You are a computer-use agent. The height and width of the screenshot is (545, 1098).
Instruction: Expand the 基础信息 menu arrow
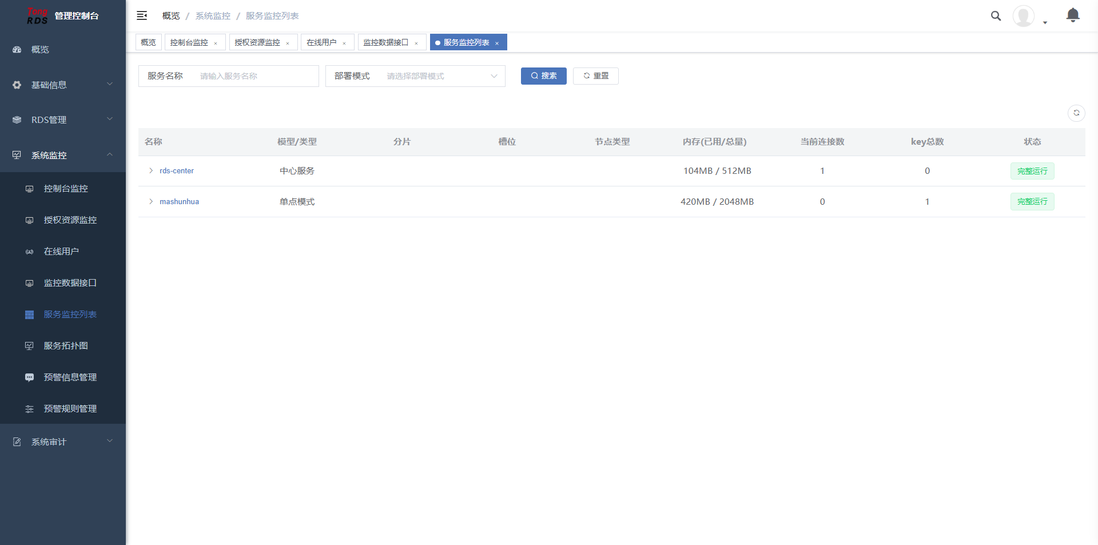(x=110, y=85)
